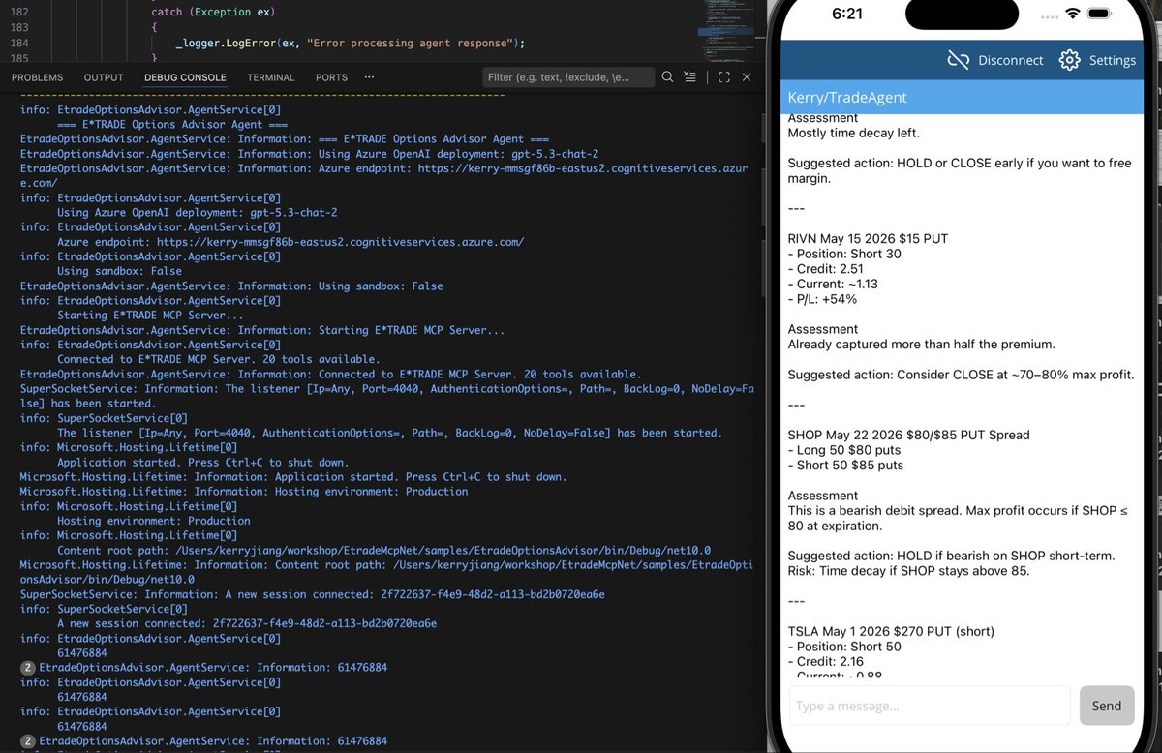Tap the Settings label in the phone app
This screenshot has width=1162, height=753.
[x=1113, y=60]
